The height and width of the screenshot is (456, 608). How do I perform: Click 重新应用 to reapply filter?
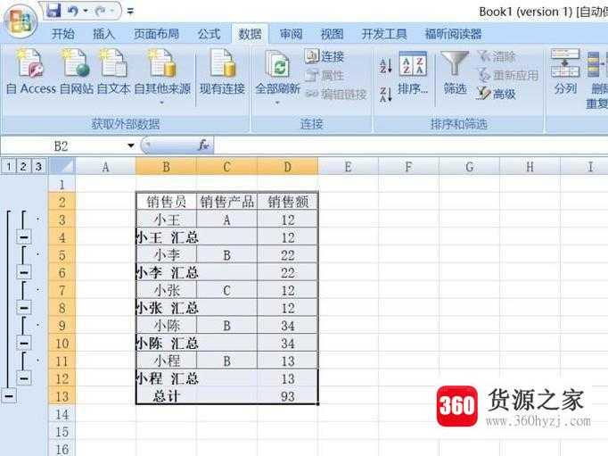(x=508, y=75)
